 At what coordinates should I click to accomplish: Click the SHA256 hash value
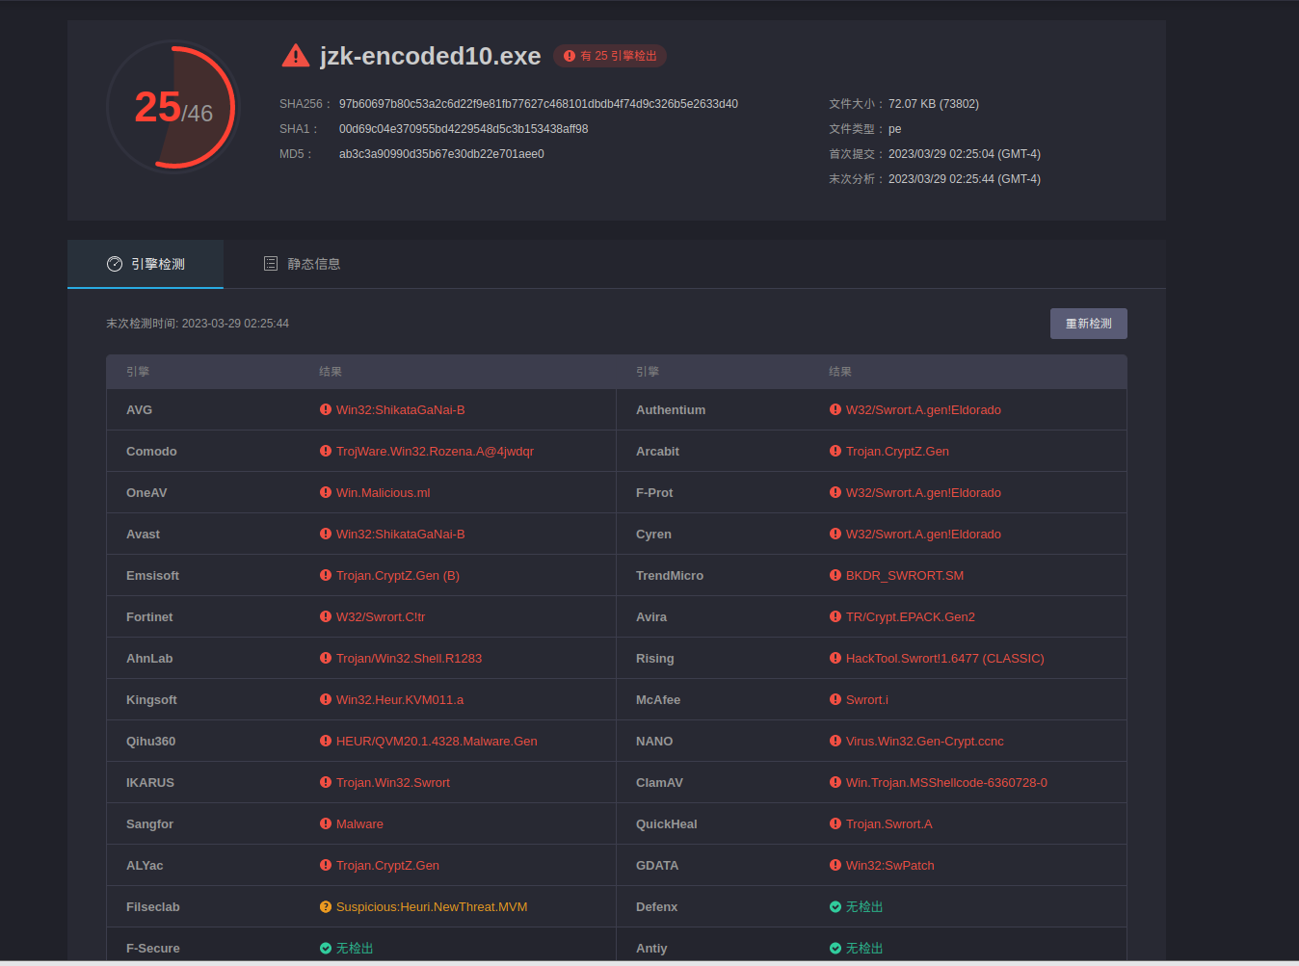tap(539, 104)
